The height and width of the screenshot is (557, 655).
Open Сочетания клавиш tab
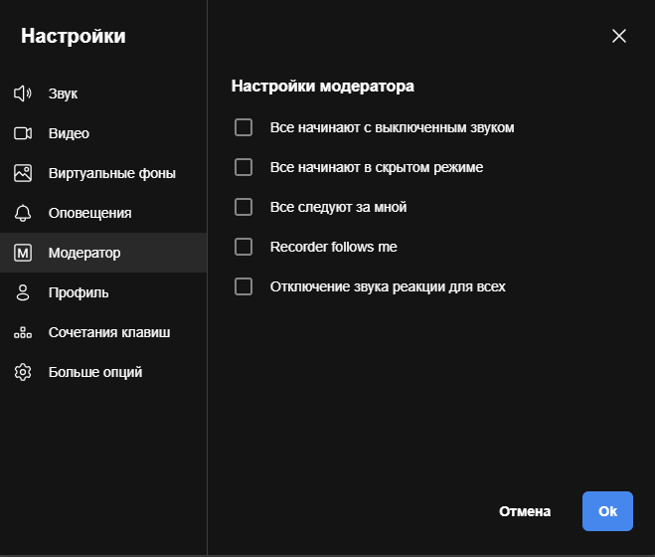click(103, 332)
